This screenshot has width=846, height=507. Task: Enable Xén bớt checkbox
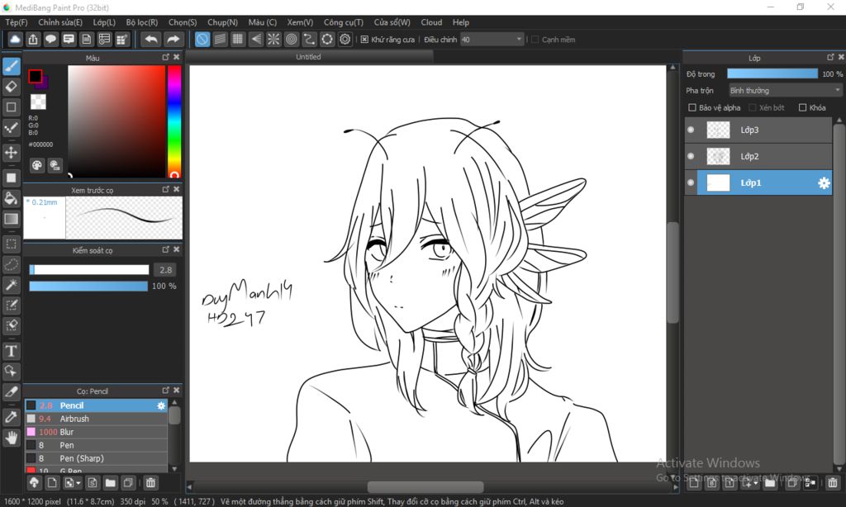click(x=753, y=107)
